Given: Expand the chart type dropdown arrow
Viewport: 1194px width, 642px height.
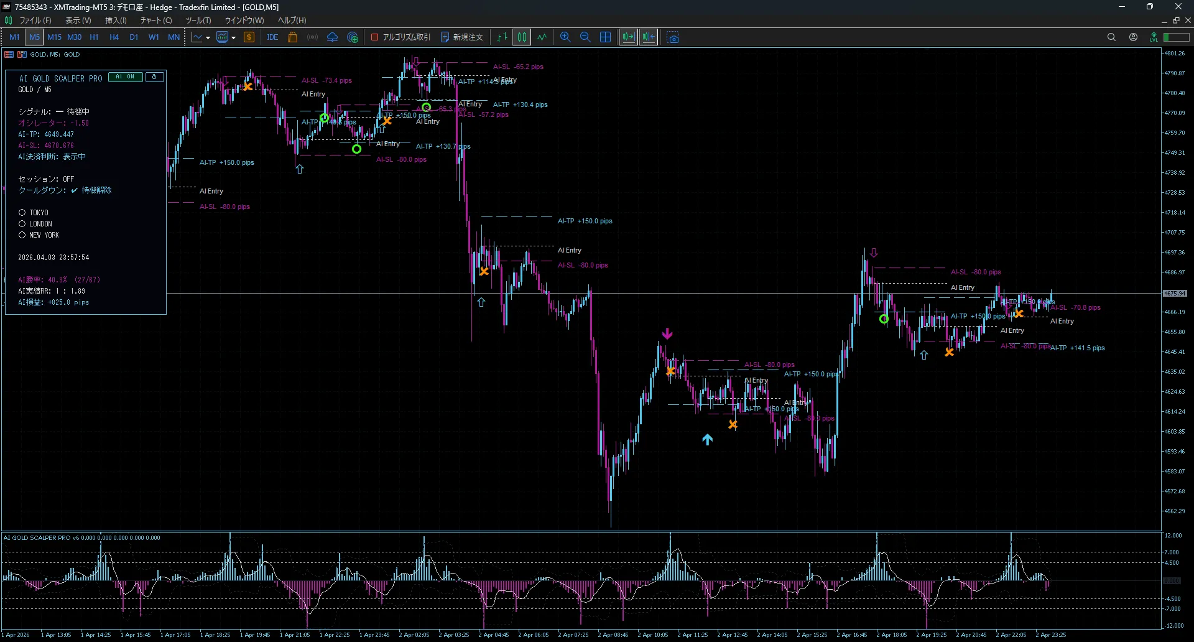Looking at the screenshot, I should 208,38.
